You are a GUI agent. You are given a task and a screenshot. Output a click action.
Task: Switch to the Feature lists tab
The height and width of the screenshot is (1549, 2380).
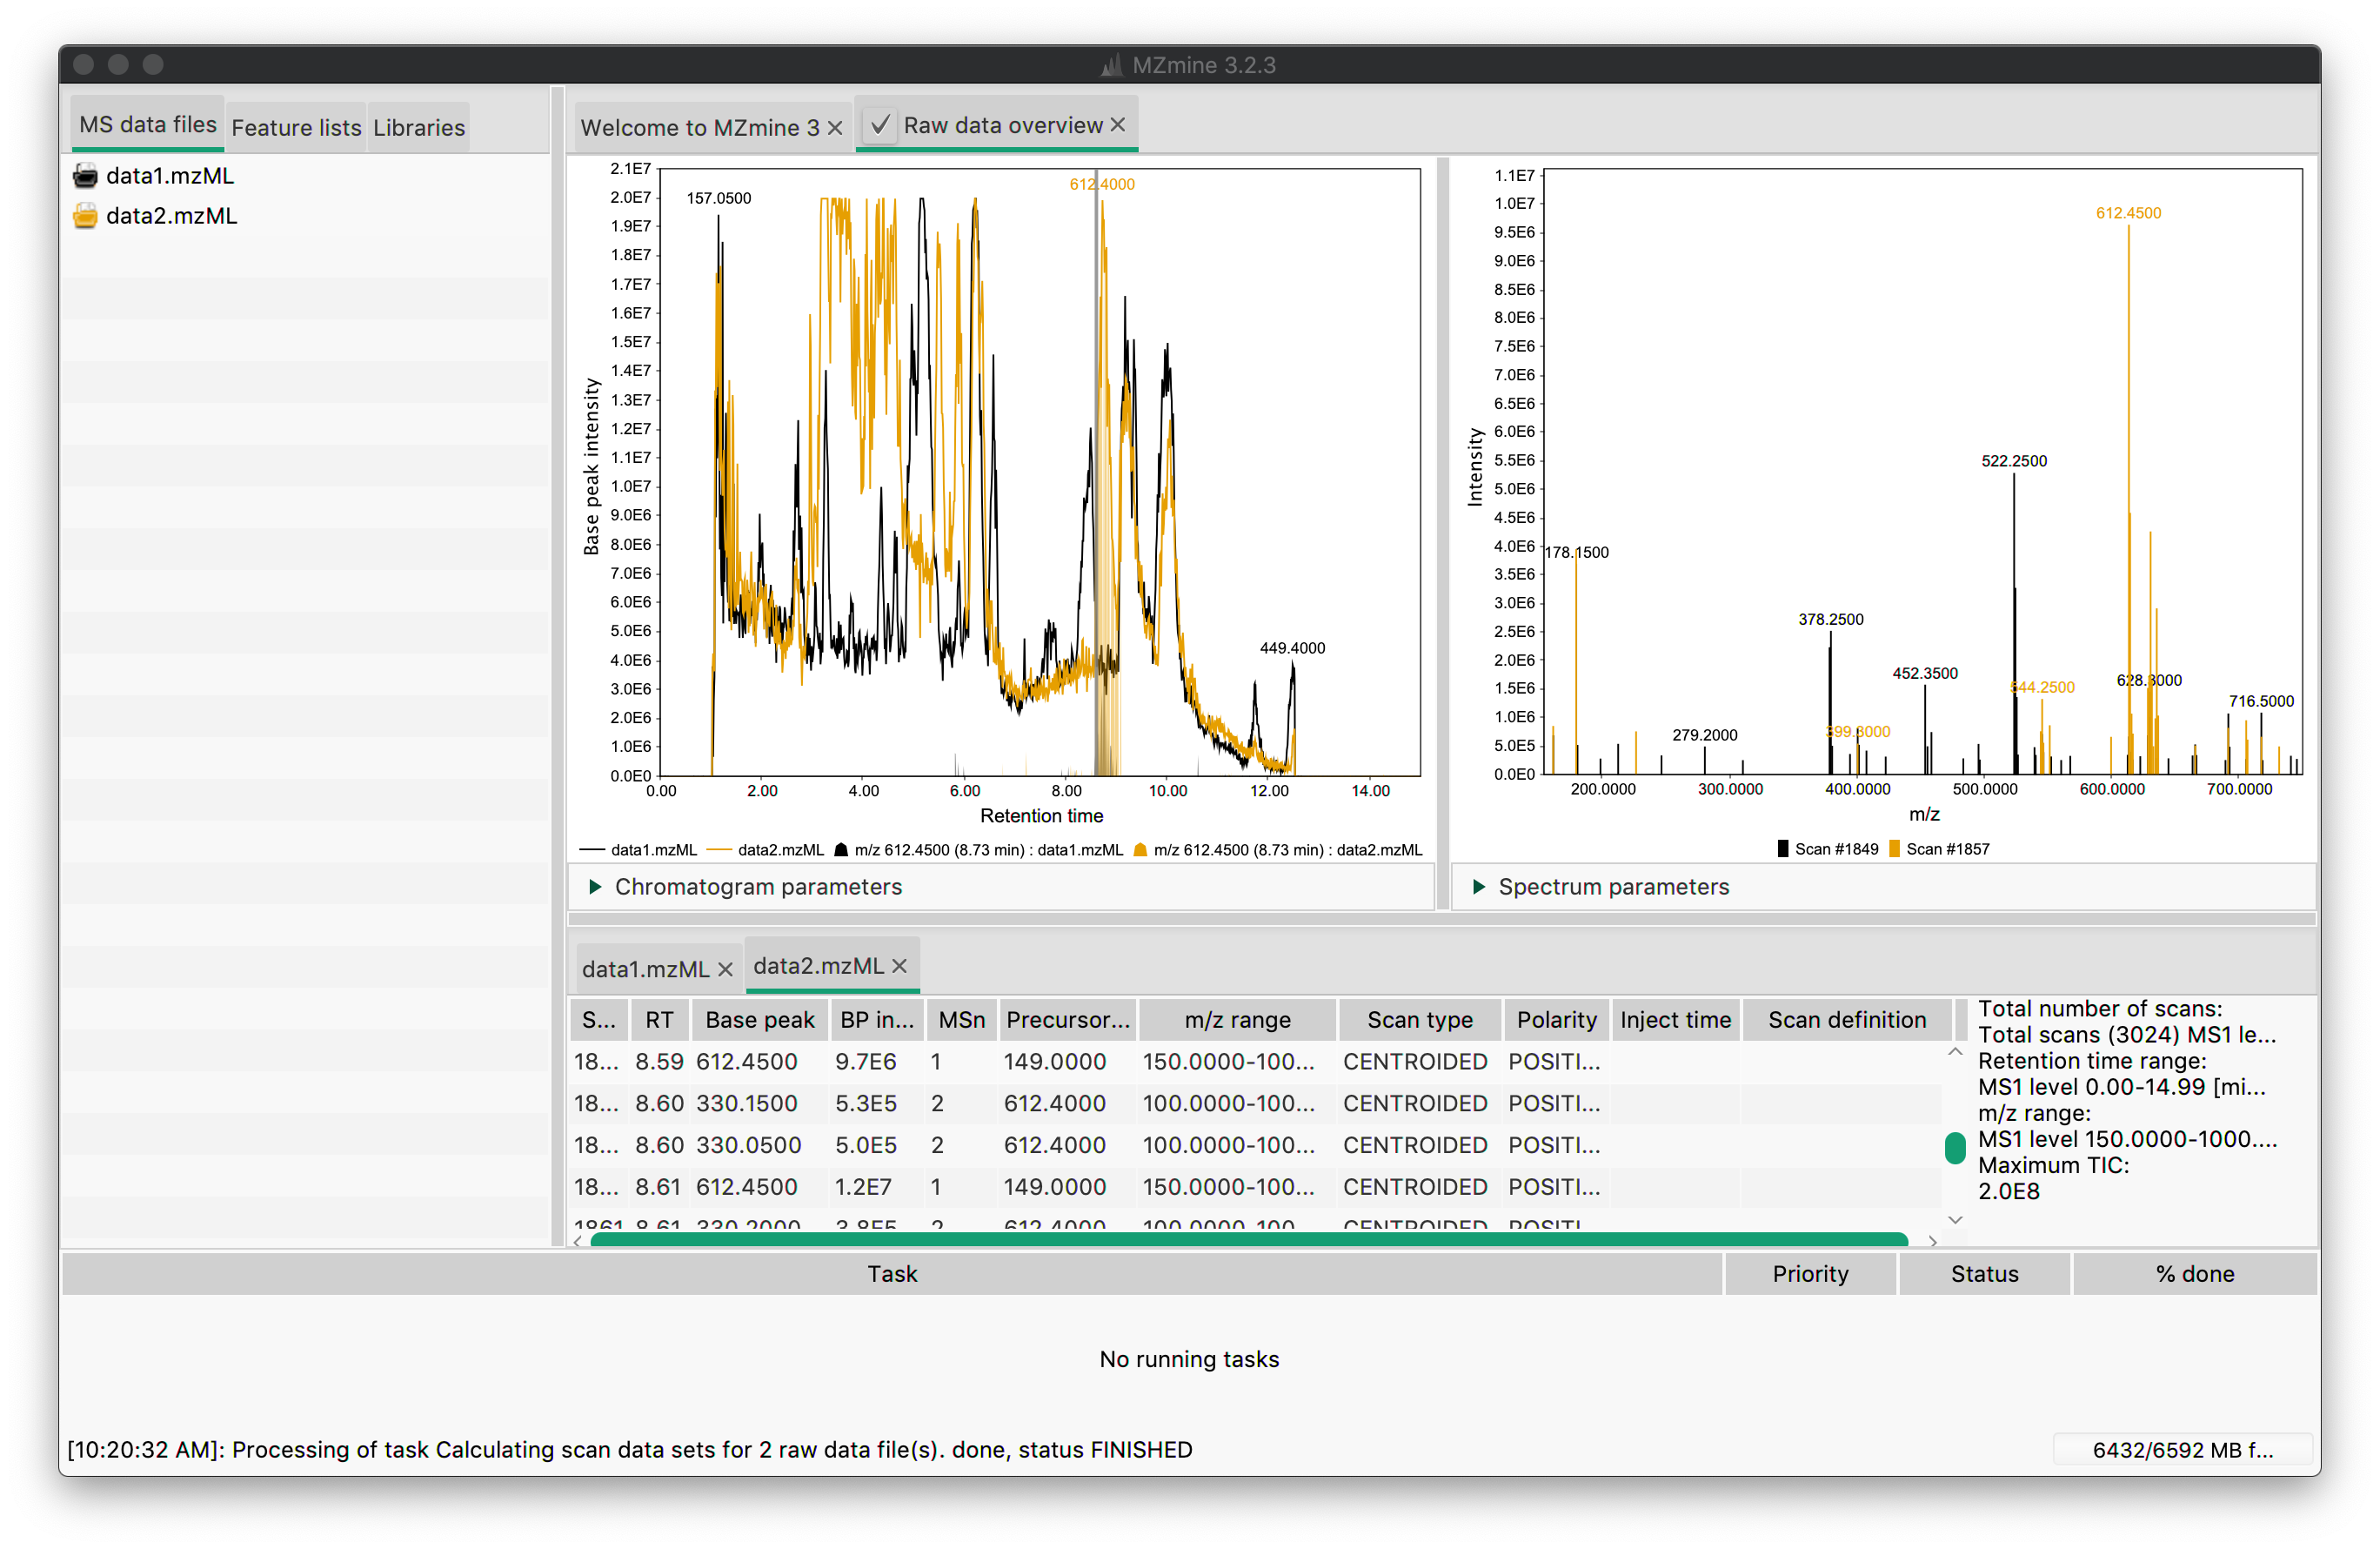[x=296, y=128]
